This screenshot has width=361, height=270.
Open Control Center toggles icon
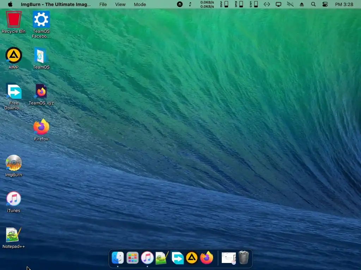[325, 4]
